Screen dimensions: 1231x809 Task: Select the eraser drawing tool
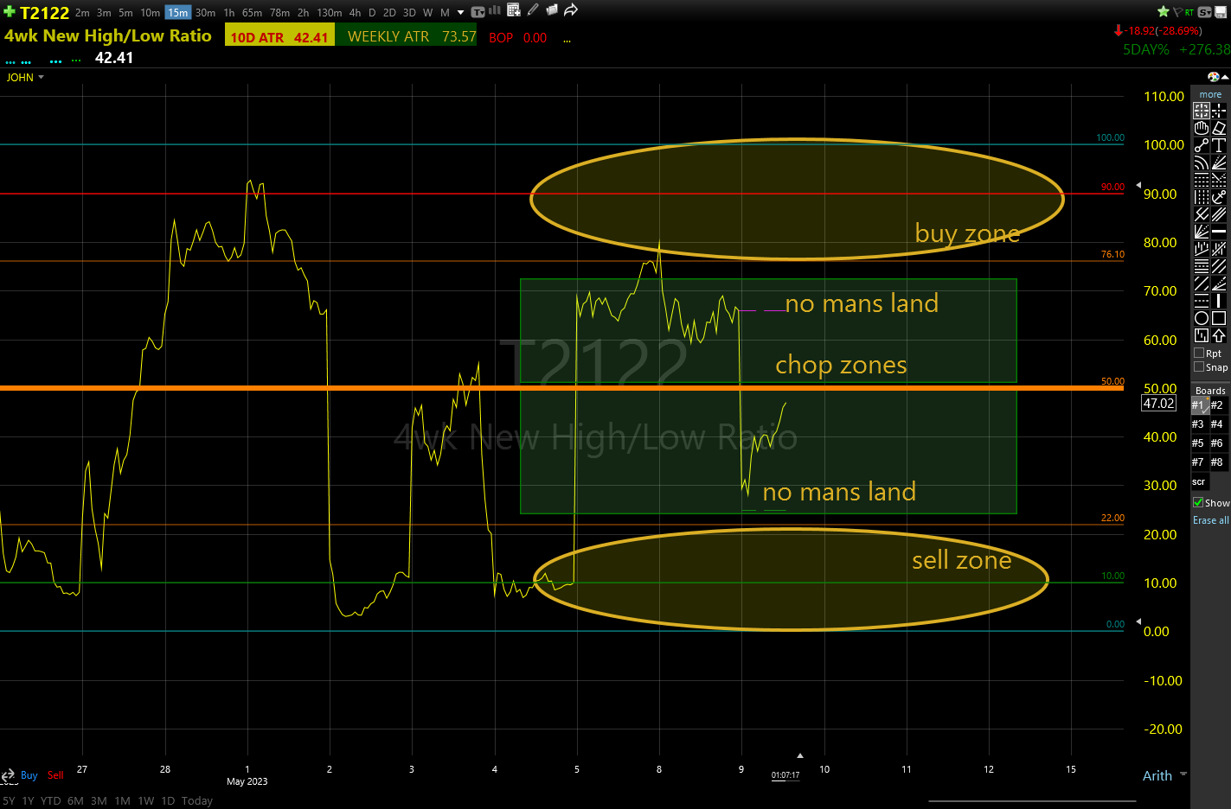coord(1219,128)
